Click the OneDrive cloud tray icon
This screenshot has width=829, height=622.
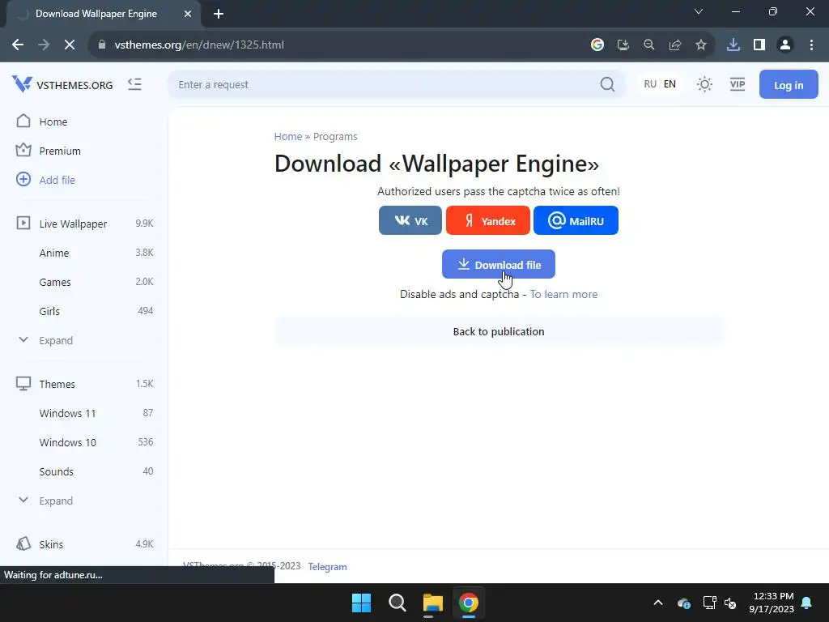tap(684, 603)
